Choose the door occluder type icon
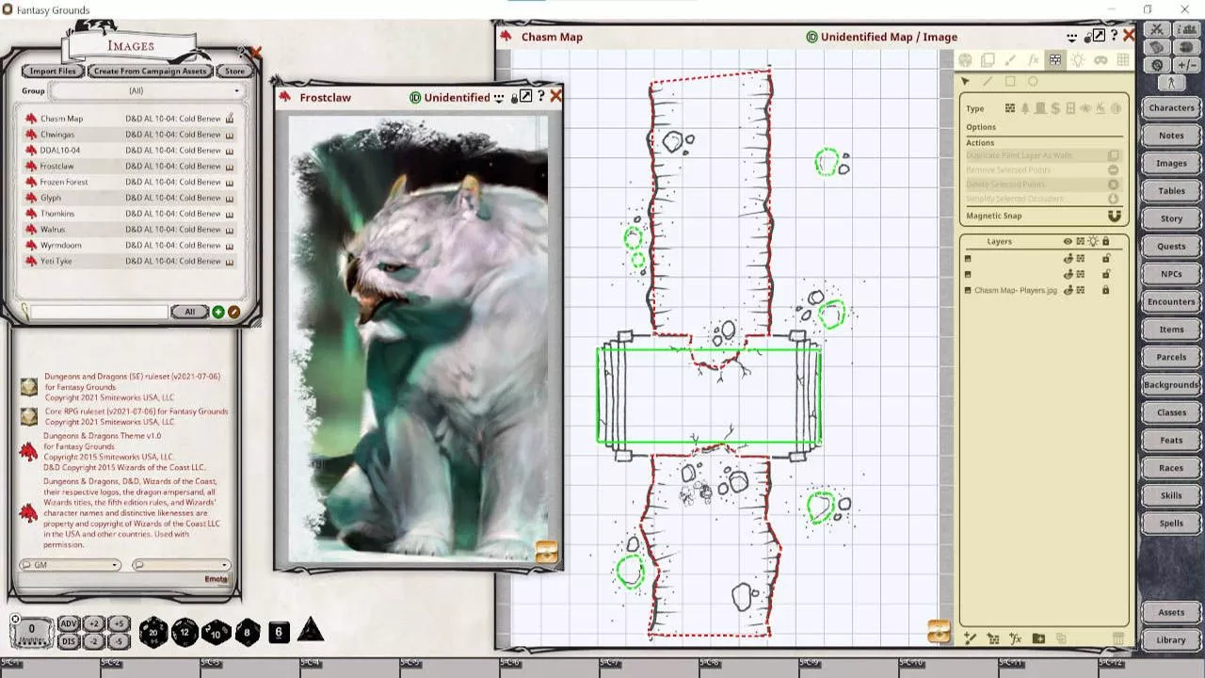The width and height of the screenshot is (1205, 678). [1040, 108]
